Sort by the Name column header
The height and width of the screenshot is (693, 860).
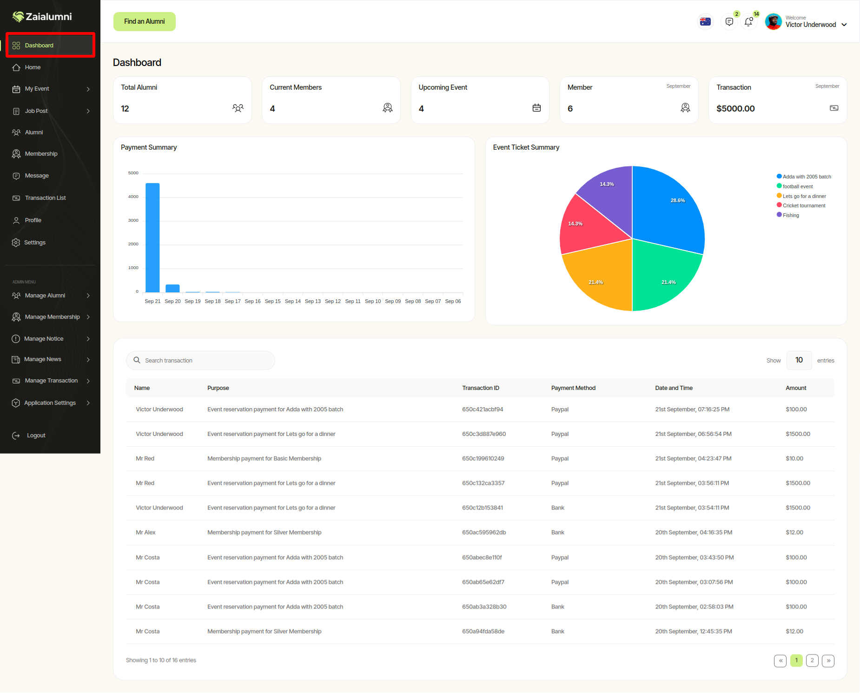click(x=142, y=388)
